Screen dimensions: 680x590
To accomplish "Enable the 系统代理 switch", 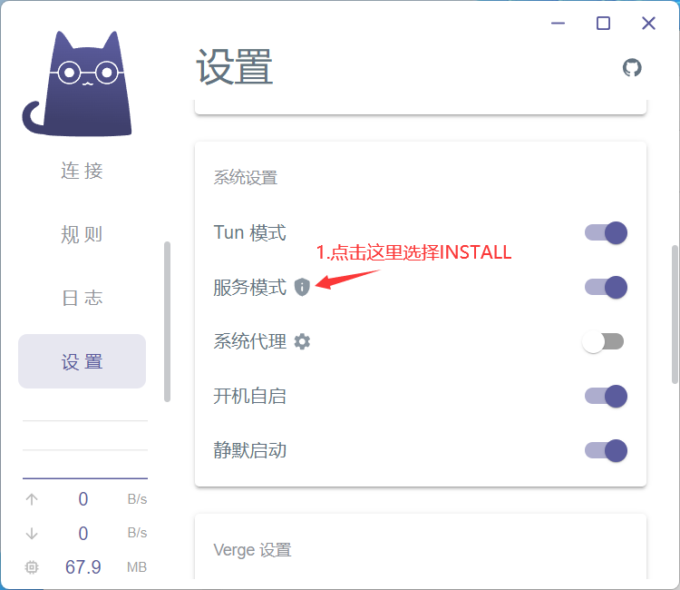I will click(603, 341).
